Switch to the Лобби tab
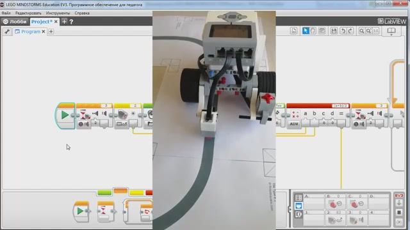Screen dimensions: 410x230 pyautogui.click(x=15, y=22)
